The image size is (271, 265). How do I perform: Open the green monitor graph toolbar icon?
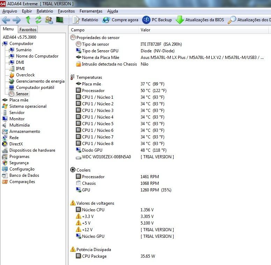(x=60, y=20)
